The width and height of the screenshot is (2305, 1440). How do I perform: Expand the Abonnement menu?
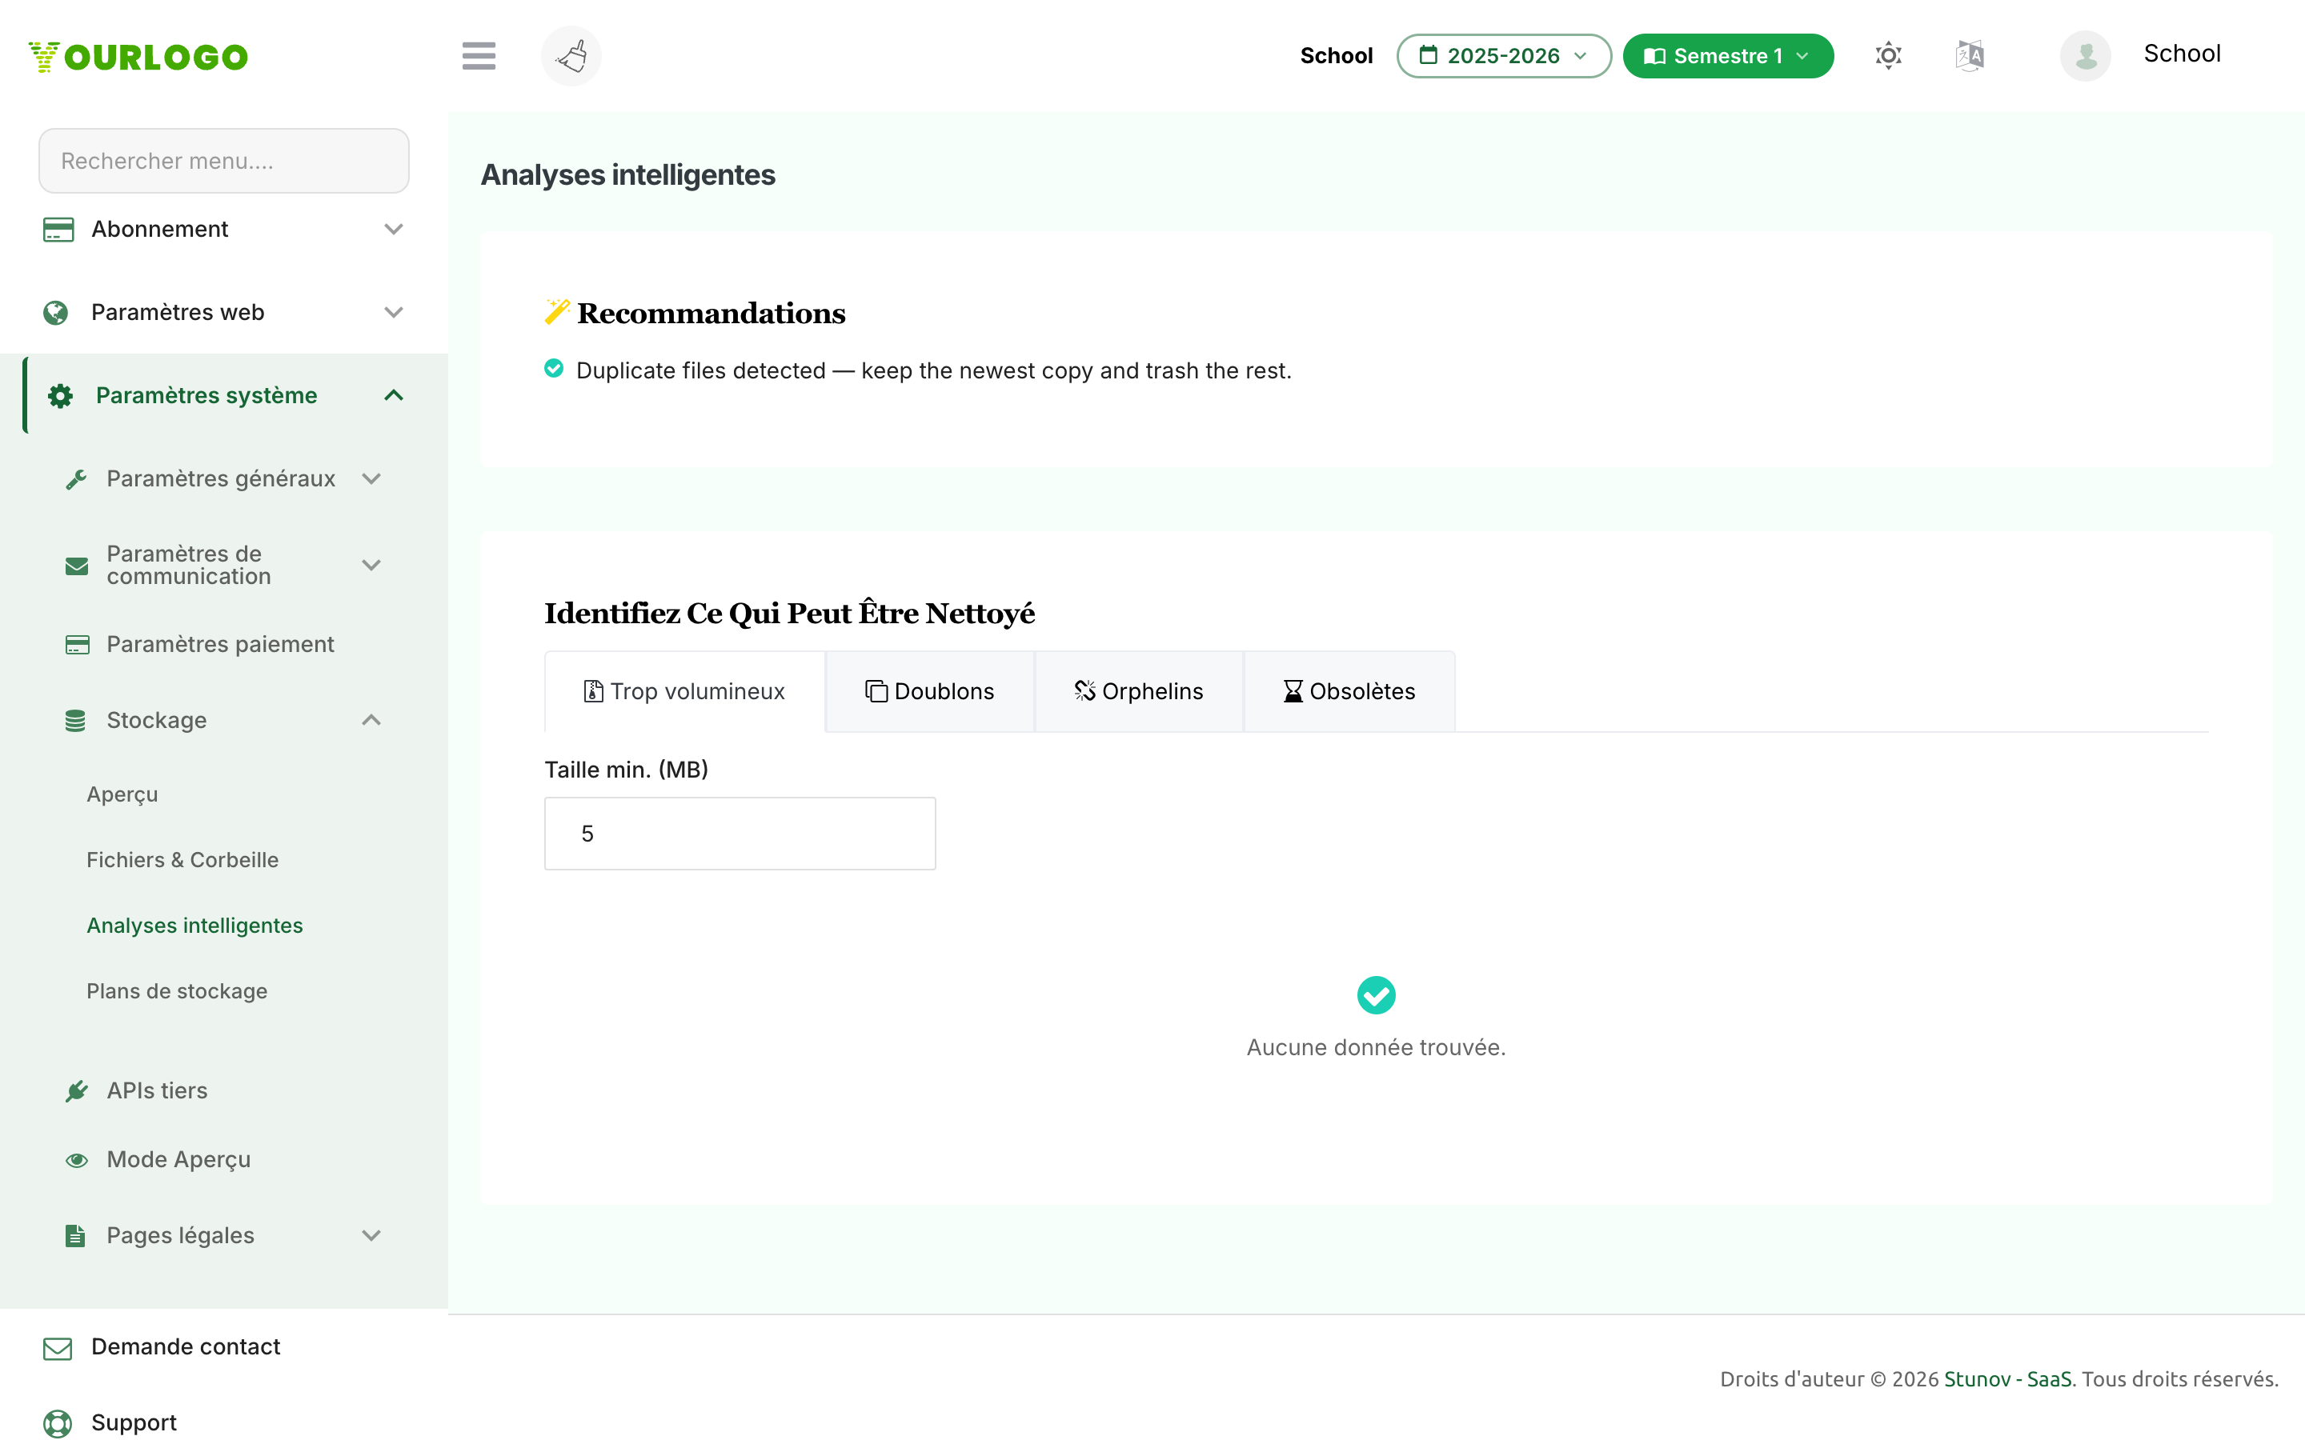pos(224,229)
